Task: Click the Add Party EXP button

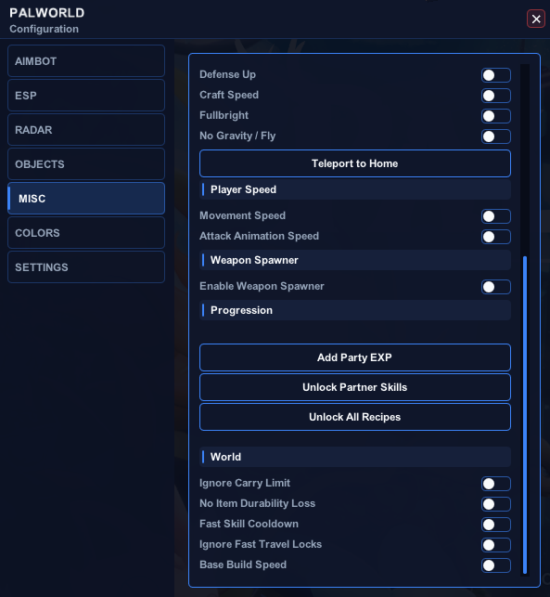Action: coord(355,357)
